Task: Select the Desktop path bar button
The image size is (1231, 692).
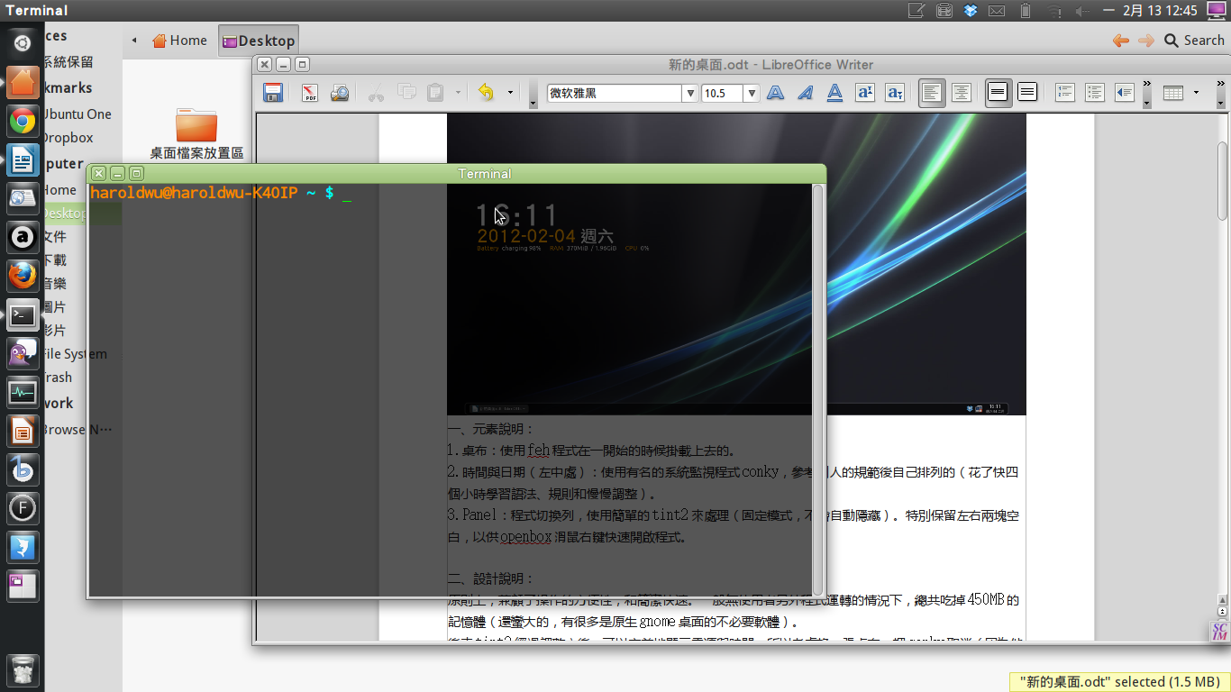Action: tap(259, 41)
